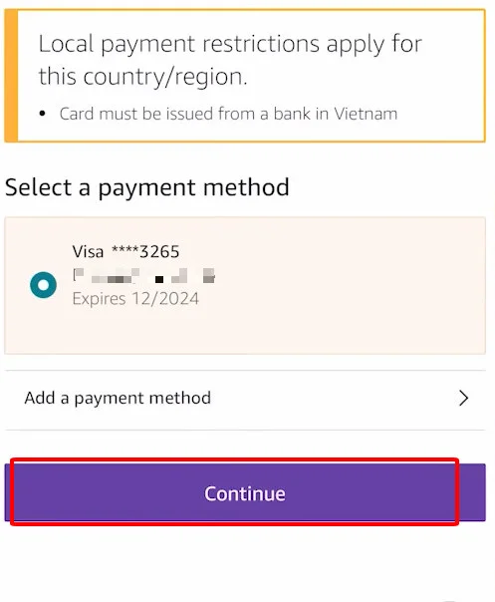Click the orange stripe on the warning banner

[11, 76]
